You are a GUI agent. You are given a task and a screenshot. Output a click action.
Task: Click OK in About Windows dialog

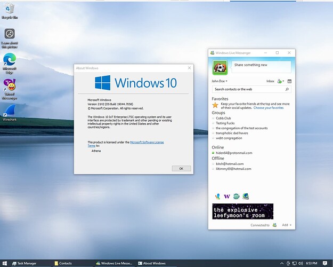click(181, 168)
